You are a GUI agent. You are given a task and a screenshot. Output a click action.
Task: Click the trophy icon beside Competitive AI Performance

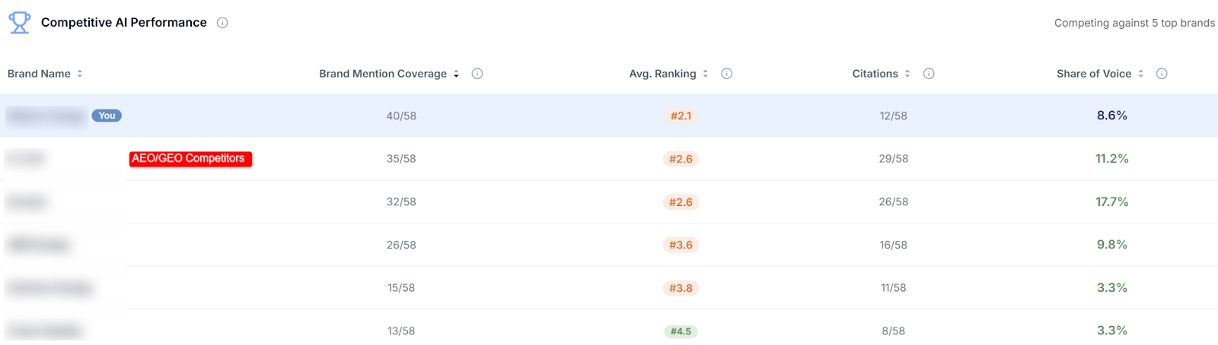[x=20, y=23]
